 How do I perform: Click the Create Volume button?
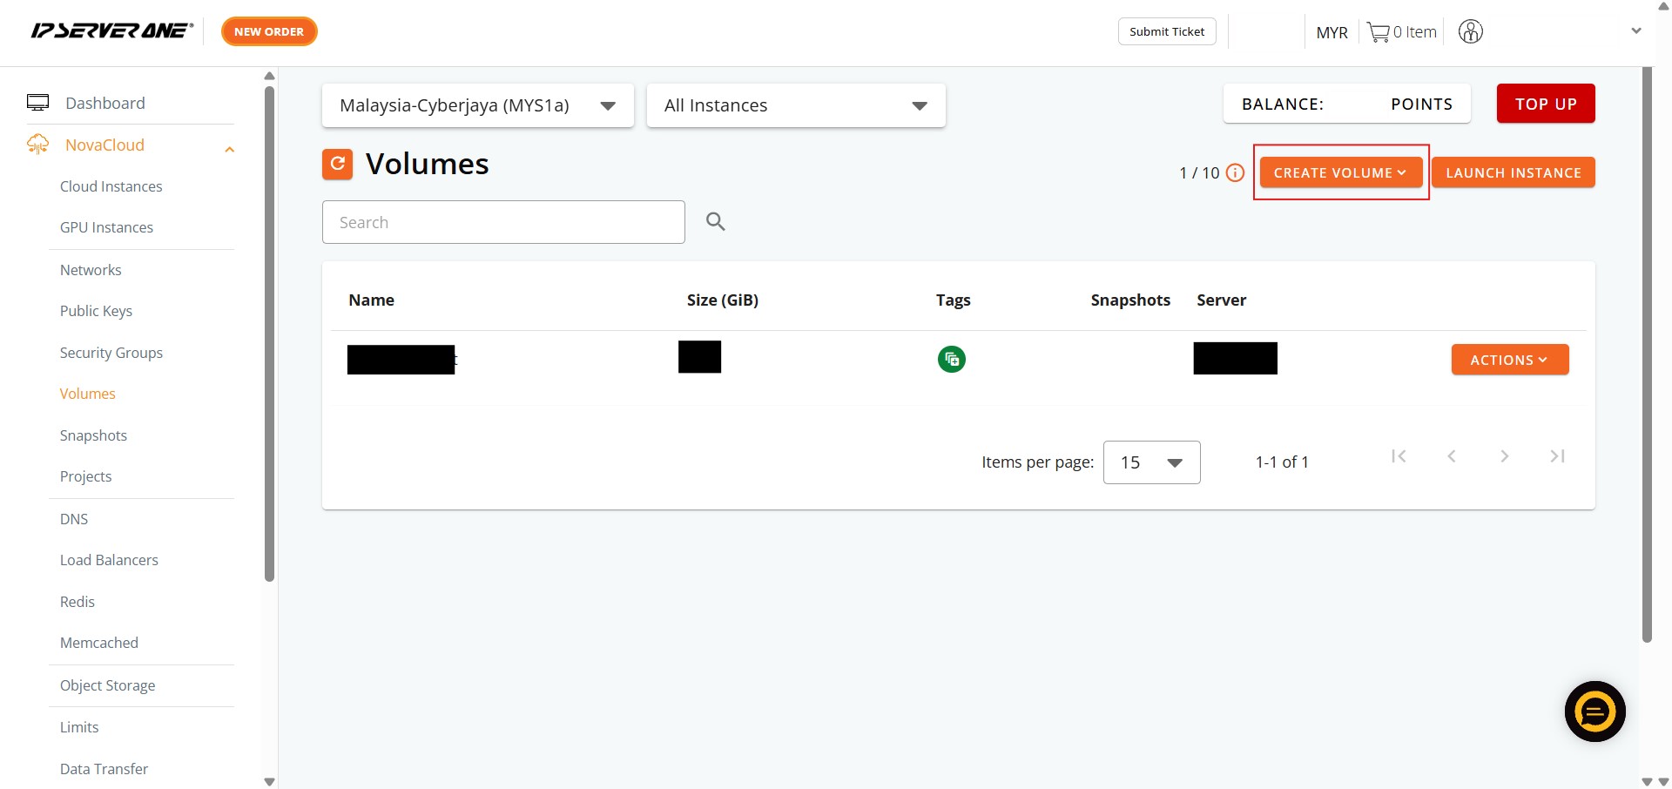coord(1340,173)
